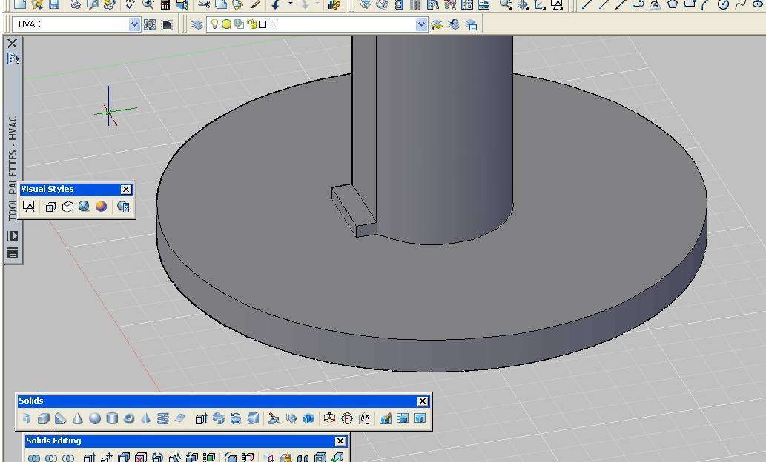
Task: Toggle layer 0 freeze sun icon
Action: tap(226, 24)
